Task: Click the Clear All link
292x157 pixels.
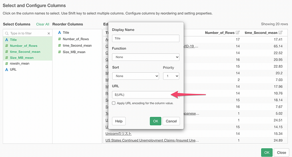Action: point(43,24)
